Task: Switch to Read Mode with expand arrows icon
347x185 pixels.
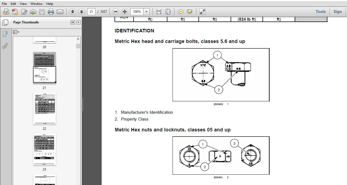Action: 202,11
